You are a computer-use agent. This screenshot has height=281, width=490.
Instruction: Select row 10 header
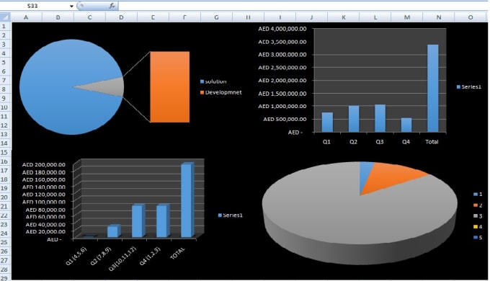[x=4, y=107]
